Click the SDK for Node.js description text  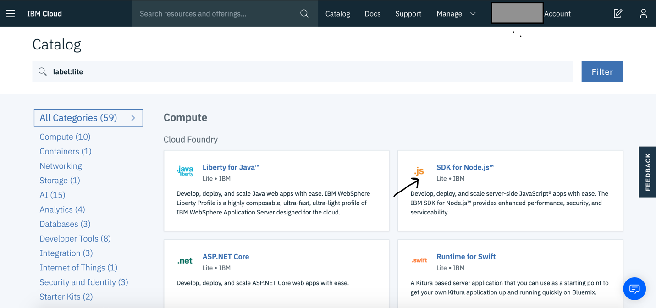[x=509, y=203]
